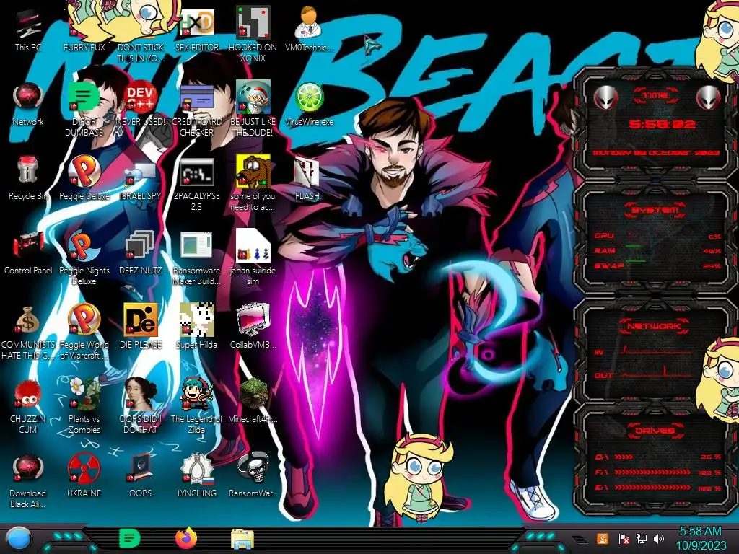Open the green chat app on the taskbar

coord(129,538)
